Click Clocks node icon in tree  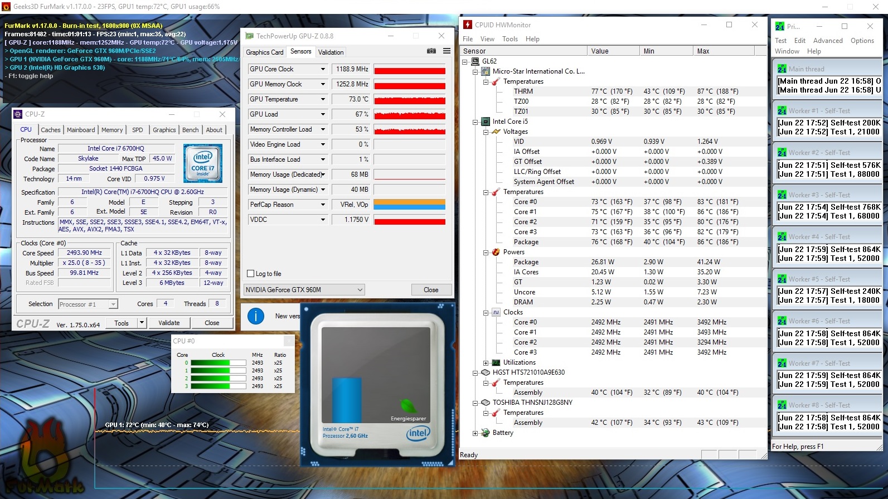496,312
